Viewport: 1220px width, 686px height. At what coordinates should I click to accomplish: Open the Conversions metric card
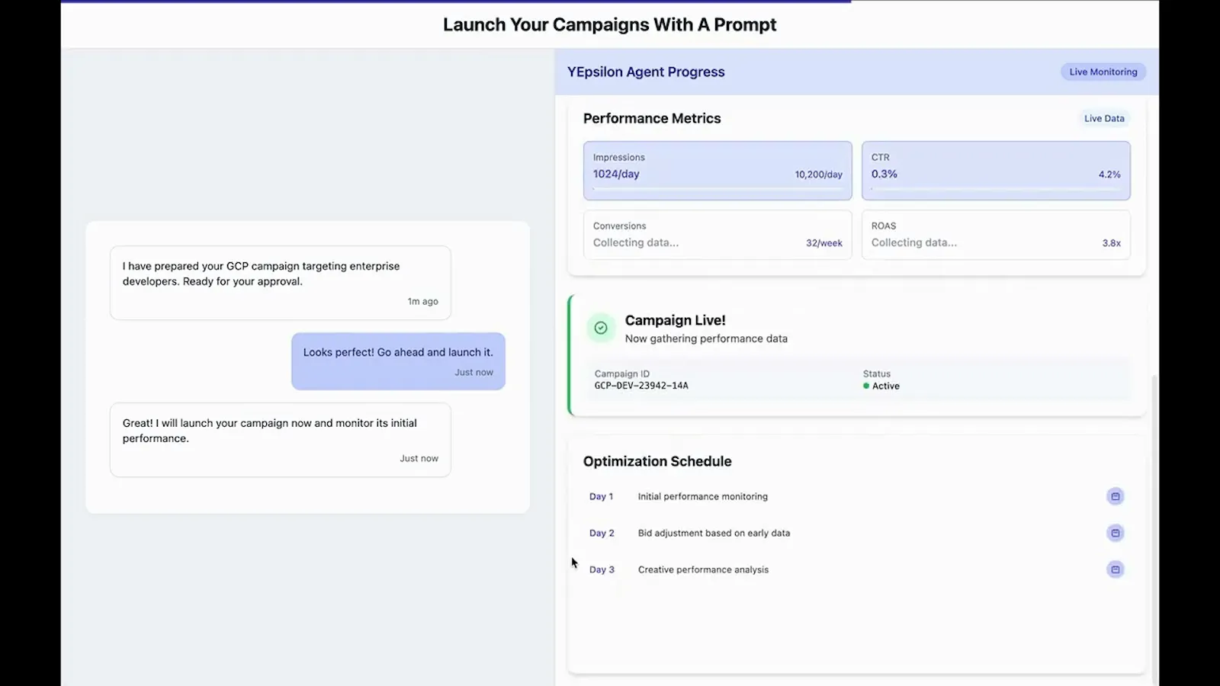pos(718,235)
